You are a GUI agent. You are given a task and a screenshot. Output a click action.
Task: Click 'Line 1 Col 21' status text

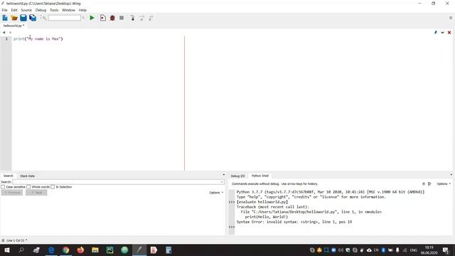click(x=16, y=240)
